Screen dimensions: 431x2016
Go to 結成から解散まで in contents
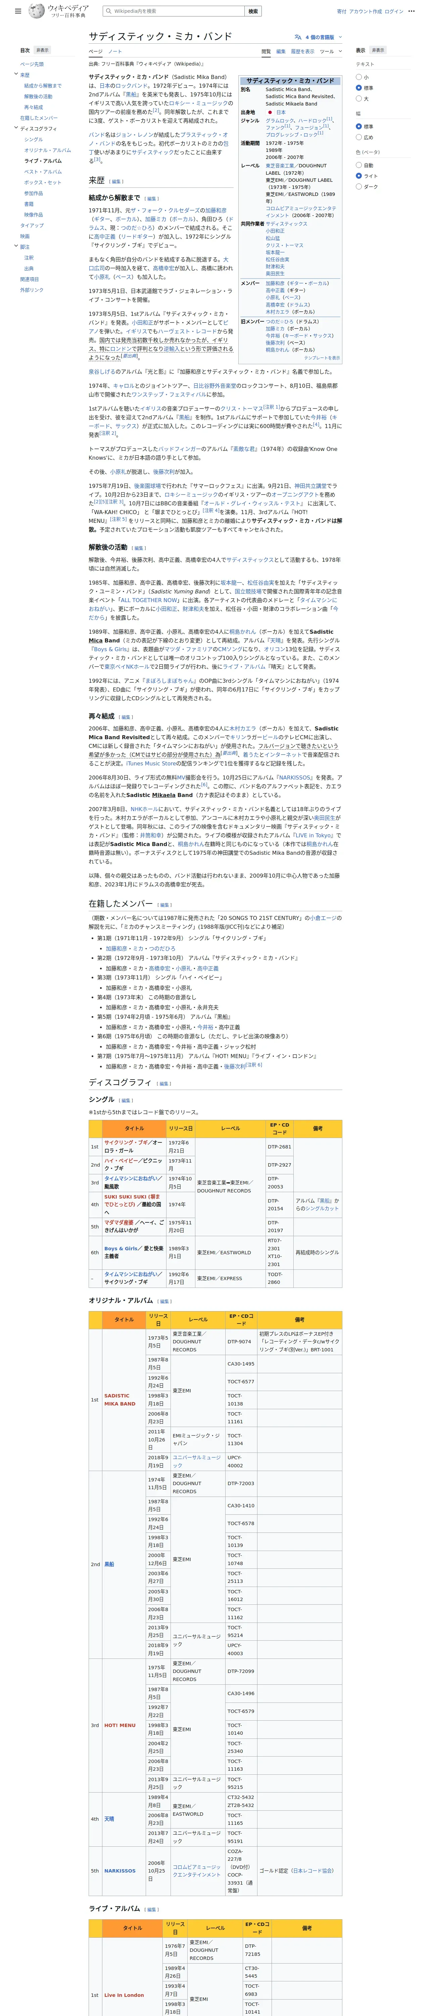pyautogui.click(x=43, y=86)
